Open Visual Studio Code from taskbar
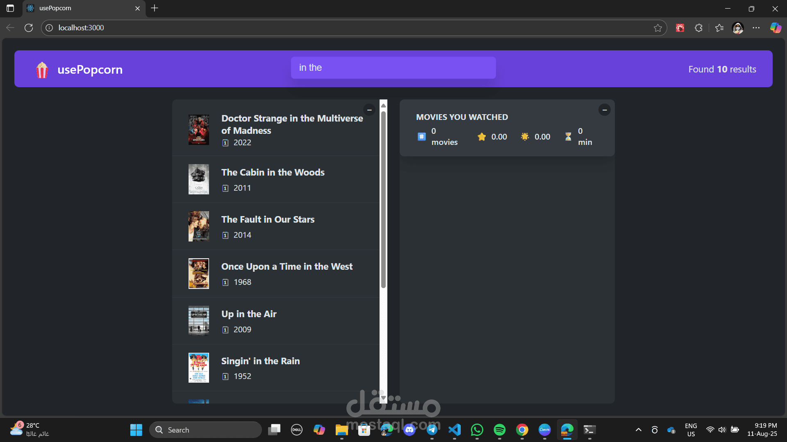The image size is (787, 442). pos(455,430)
